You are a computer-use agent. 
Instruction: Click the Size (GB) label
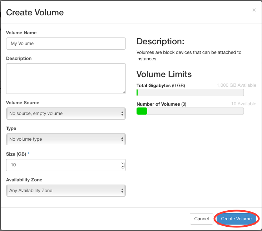[x=16, y=154]
